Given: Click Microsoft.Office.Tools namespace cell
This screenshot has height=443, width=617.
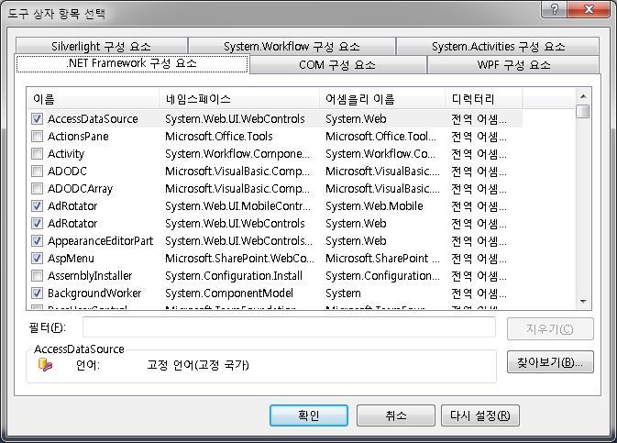Looking at the screenshot, I should 219,137.
